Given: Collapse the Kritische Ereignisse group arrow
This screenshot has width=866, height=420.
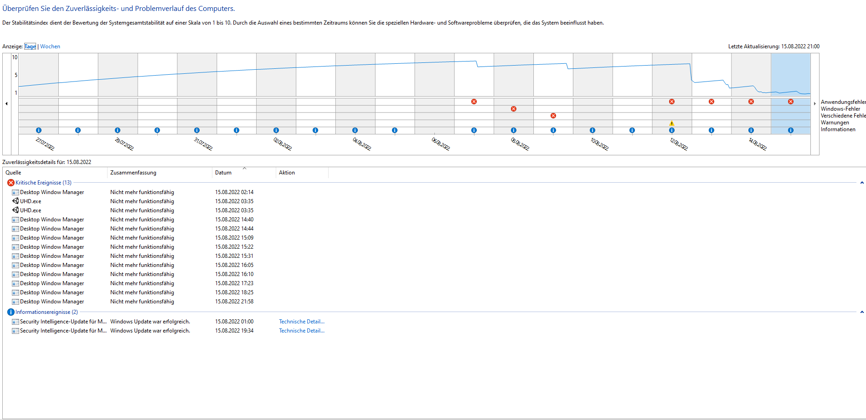Looking at the screenshot, I should 862,183.
